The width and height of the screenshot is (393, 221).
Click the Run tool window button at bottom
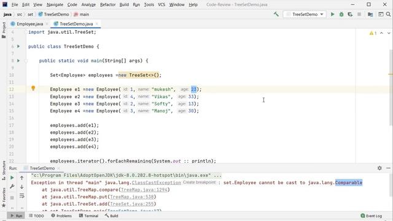[17, 215]
